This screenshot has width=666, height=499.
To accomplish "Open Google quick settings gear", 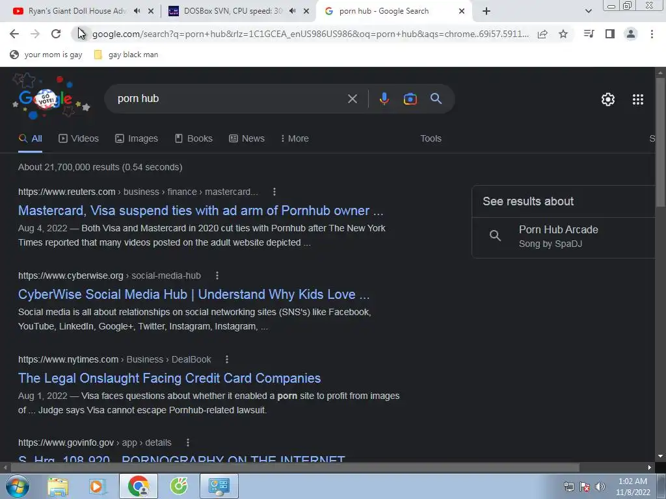I will 608,99.
